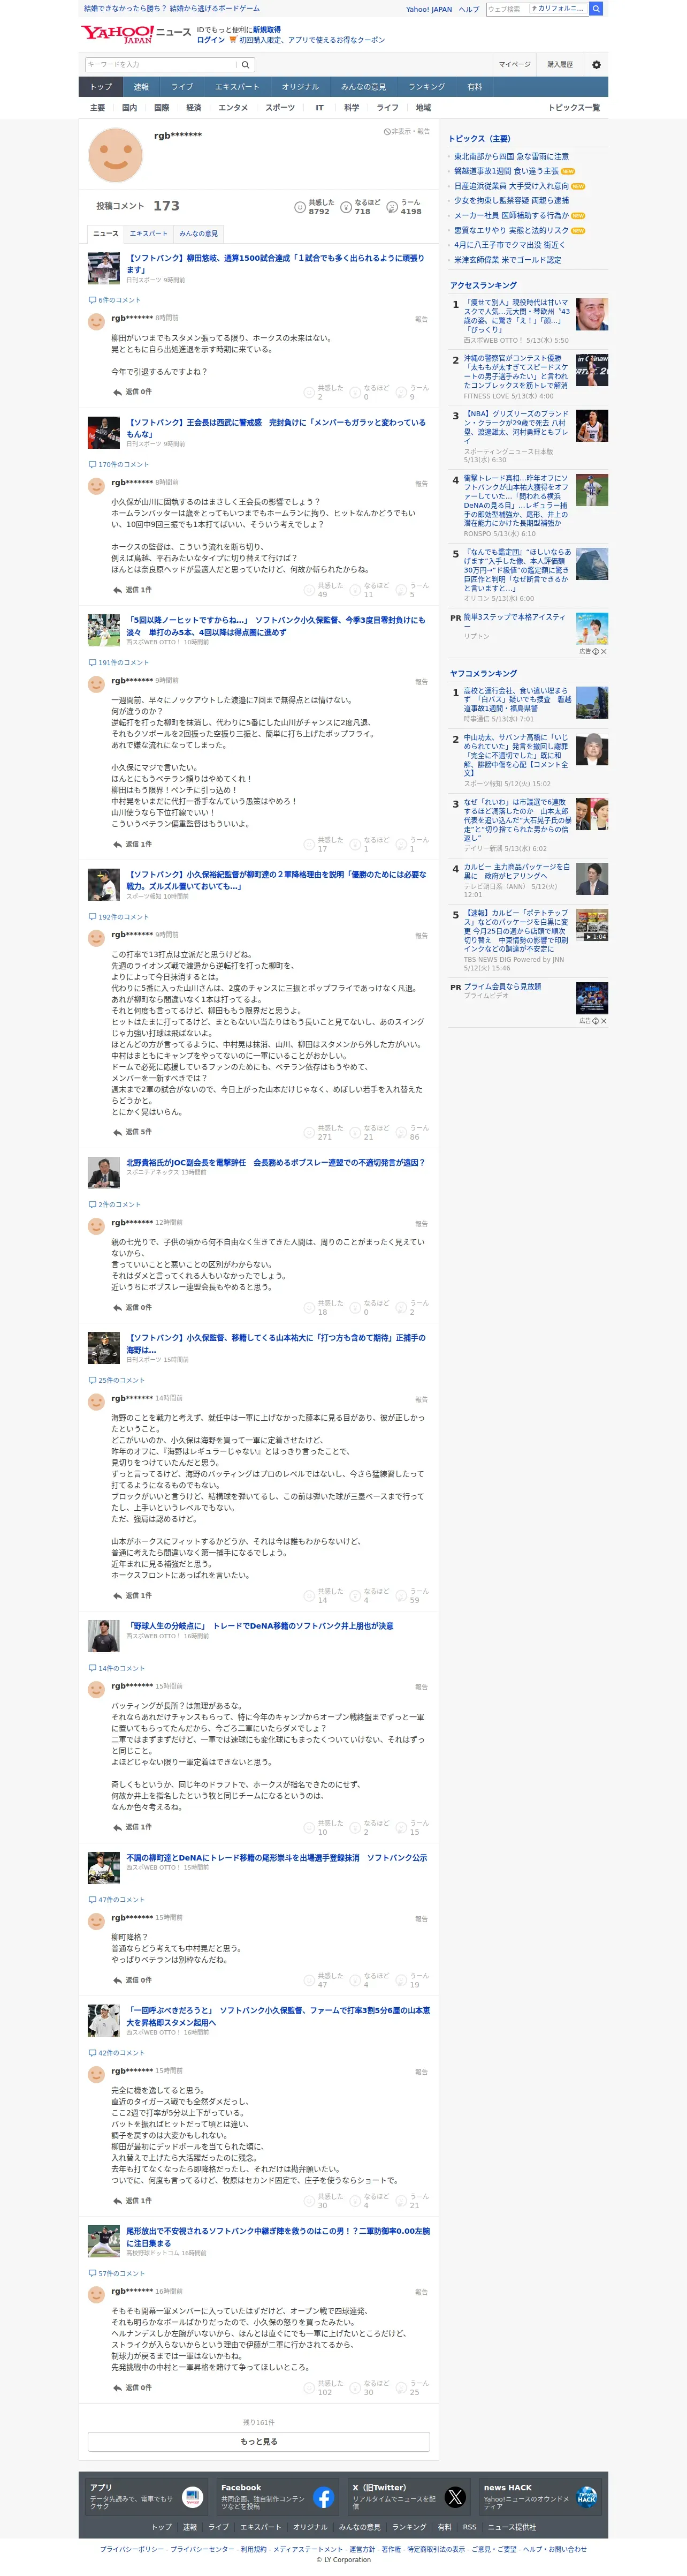
Task: Open 購入履歴 link
Action: [x=560, y=64]
